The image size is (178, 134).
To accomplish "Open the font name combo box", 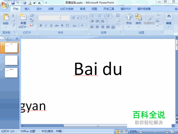I will (x=49, y=18).
